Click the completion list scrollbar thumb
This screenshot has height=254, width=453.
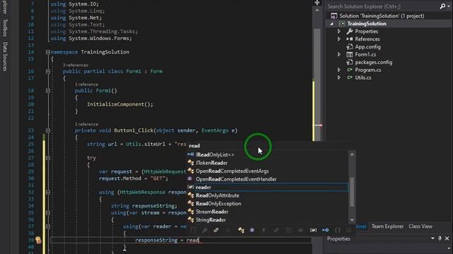[352, 192]
